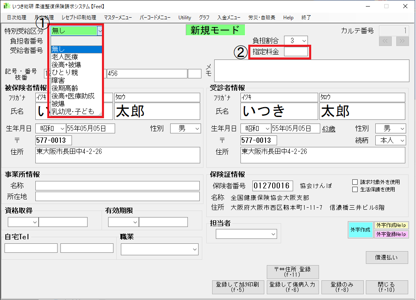Enable 生活保護を使用 checkbox

355,189
